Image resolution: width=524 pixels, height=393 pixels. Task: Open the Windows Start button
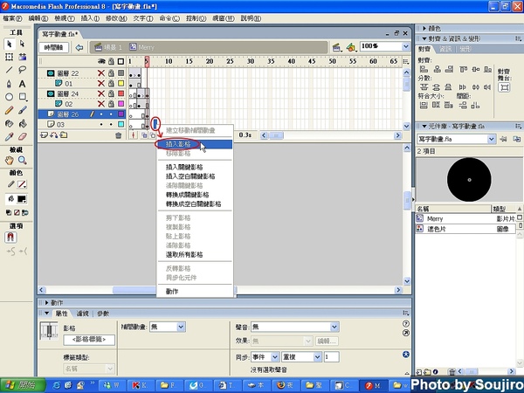23,385
